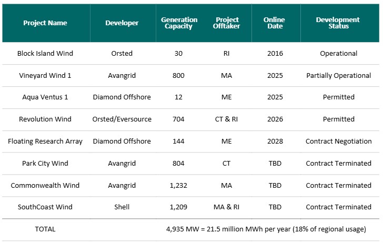Click Permitted in the Revolution Wind row

pos(339,119)
